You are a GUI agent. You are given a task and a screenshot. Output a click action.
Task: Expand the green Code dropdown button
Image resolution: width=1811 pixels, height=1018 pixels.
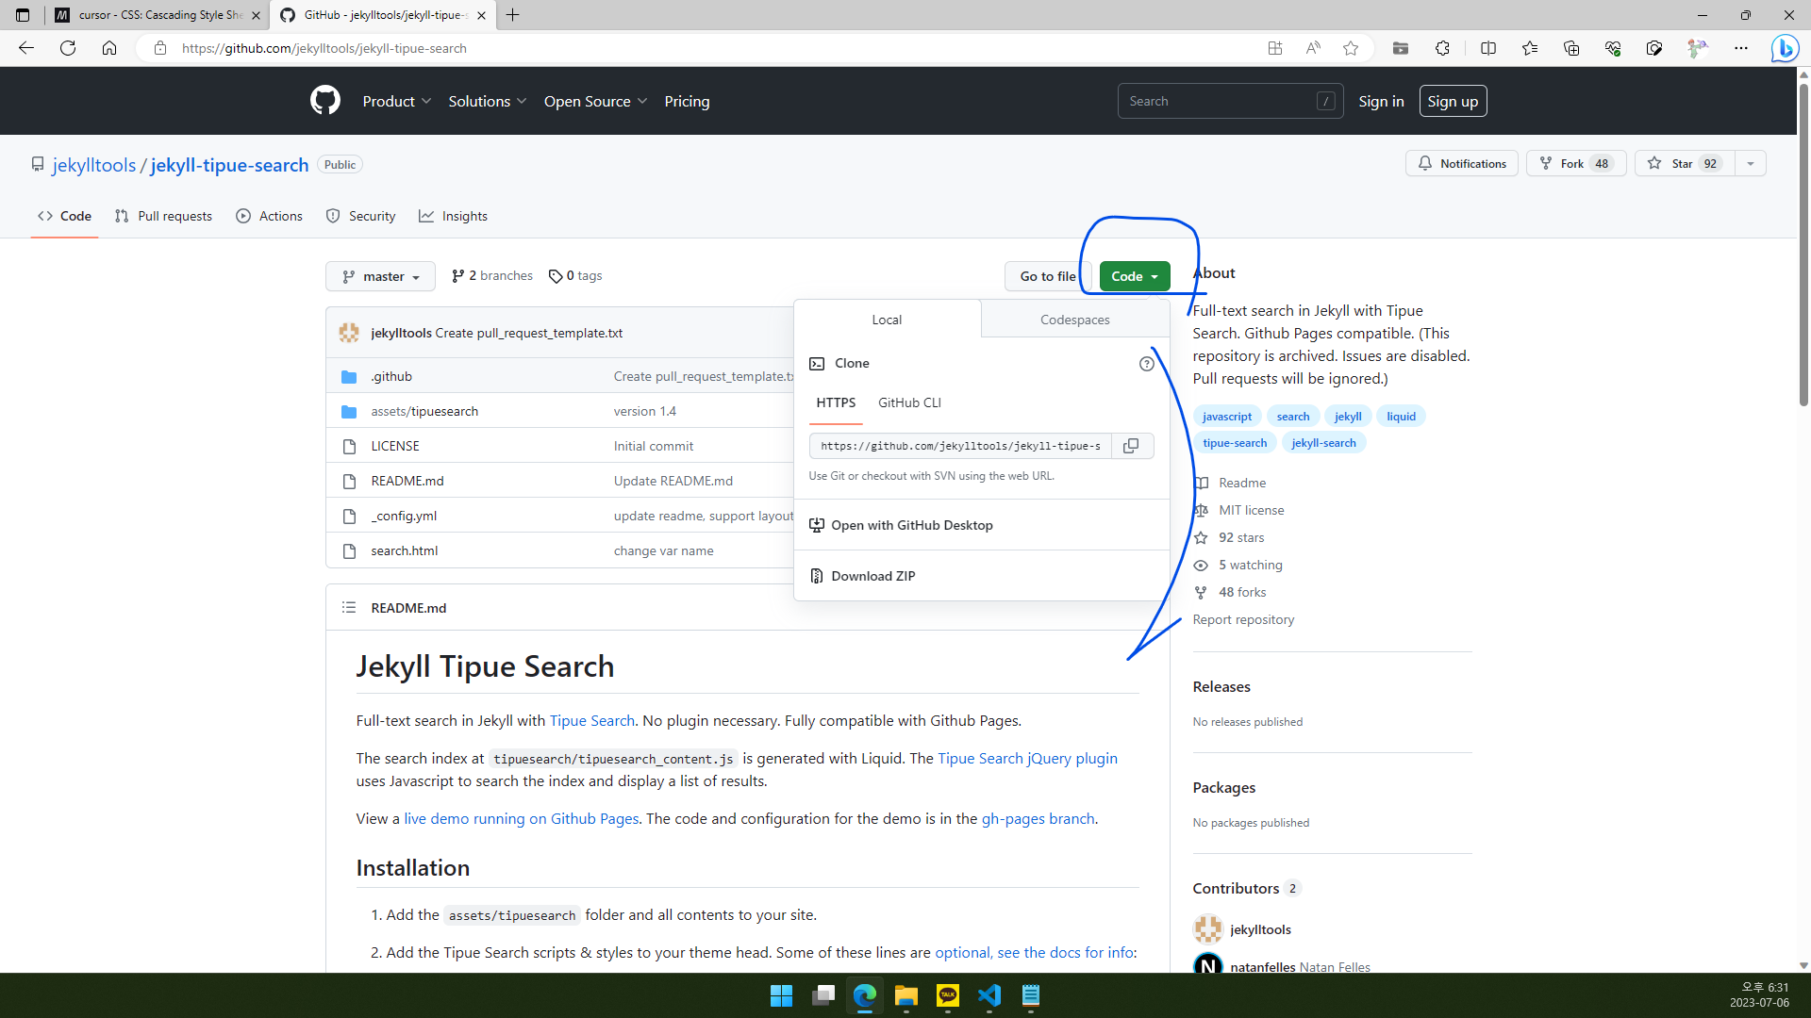[x=1135, y=276]
